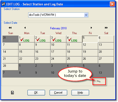Pick greyed March 8 (Mon, last row)
The image size is (118, 102).
click(26, 74)
